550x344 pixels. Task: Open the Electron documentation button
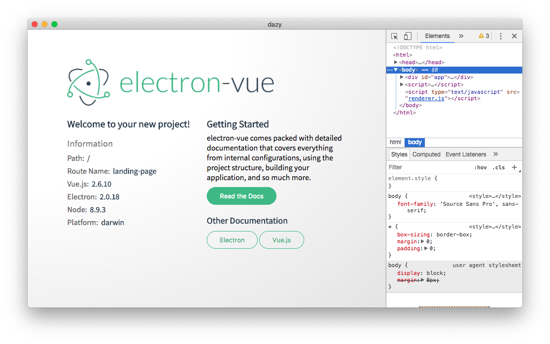[x=232, y=240]
